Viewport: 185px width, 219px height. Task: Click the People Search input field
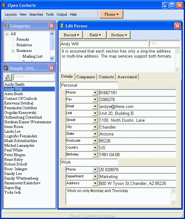(34, 77)
